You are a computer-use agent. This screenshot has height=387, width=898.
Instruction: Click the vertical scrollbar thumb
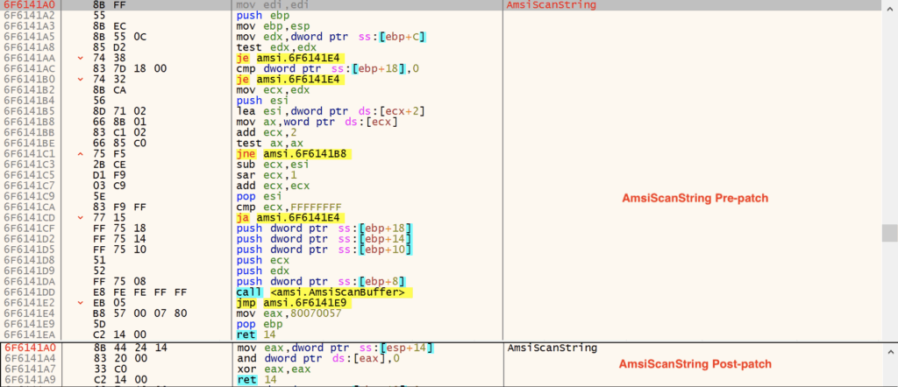click(888, 231)
